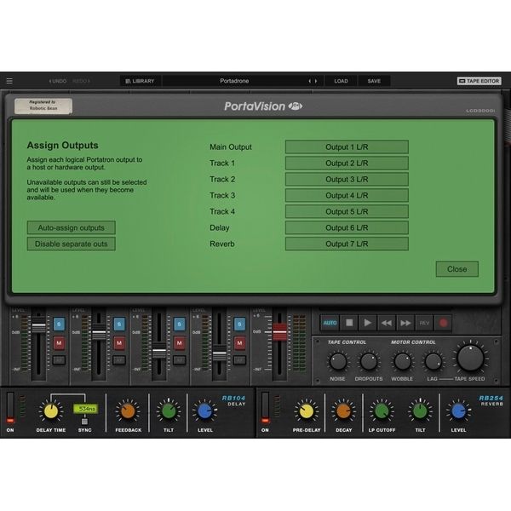The width and height of the screenshot is (511, 511).
Task: Click the track 3 level fader
Action: (159, 353)
